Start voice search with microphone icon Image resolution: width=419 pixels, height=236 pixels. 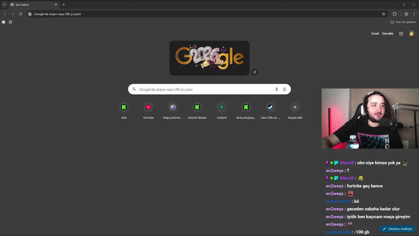[277, 89]
